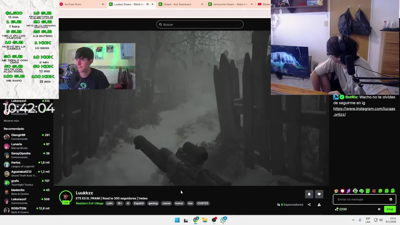Open emoji picker in message box
Screen dimensions: 400x225
(391, 199)
